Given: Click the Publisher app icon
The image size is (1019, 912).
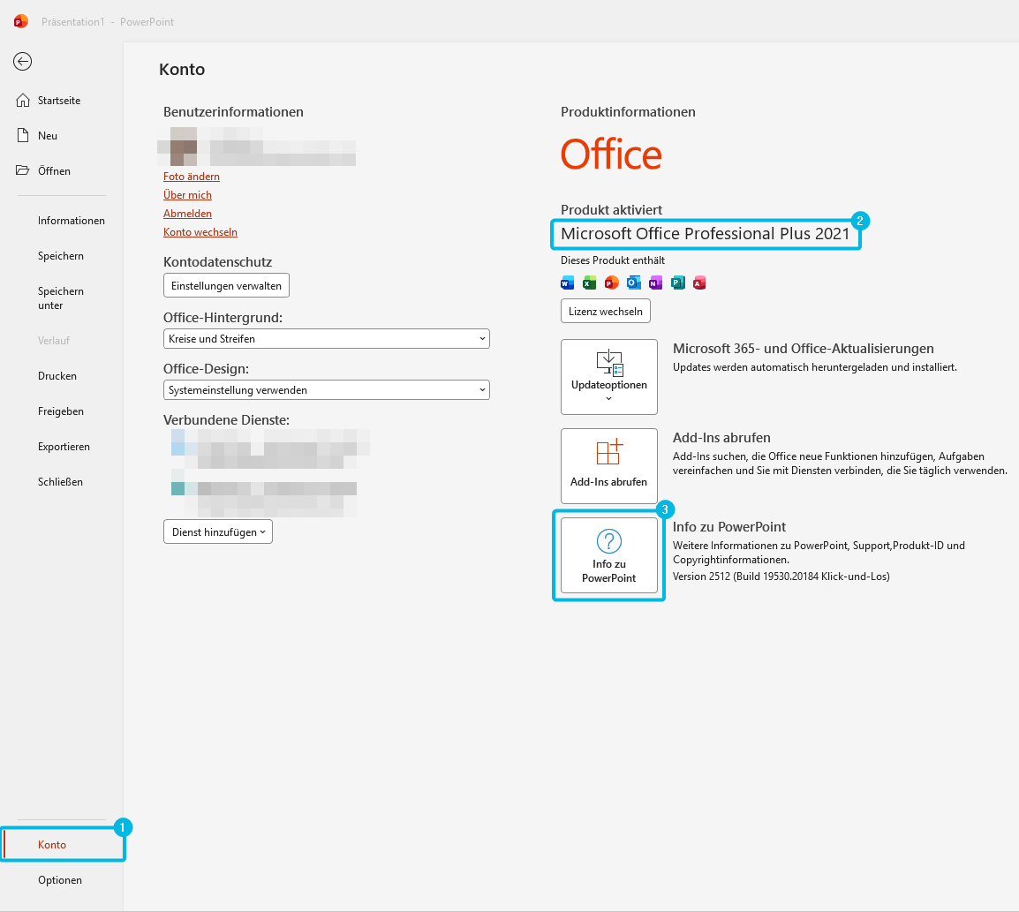Looking at the screenshot, I should [678, 283].
